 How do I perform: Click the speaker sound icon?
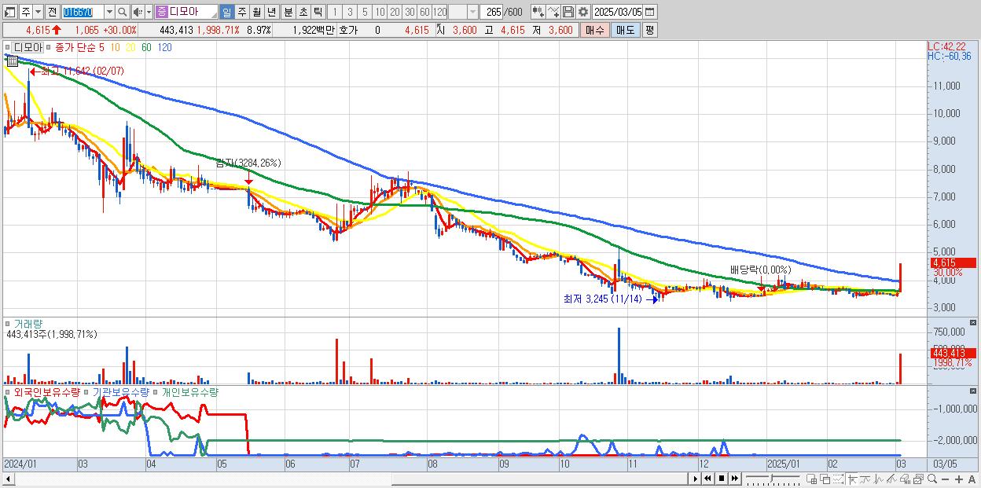pyautogui.click(x=138, y=12)
